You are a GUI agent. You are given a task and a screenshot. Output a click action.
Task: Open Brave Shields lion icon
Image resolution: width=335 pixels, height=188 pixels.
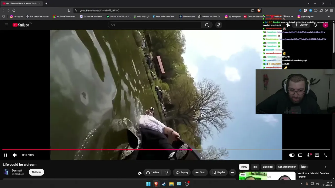coord(259,10)
